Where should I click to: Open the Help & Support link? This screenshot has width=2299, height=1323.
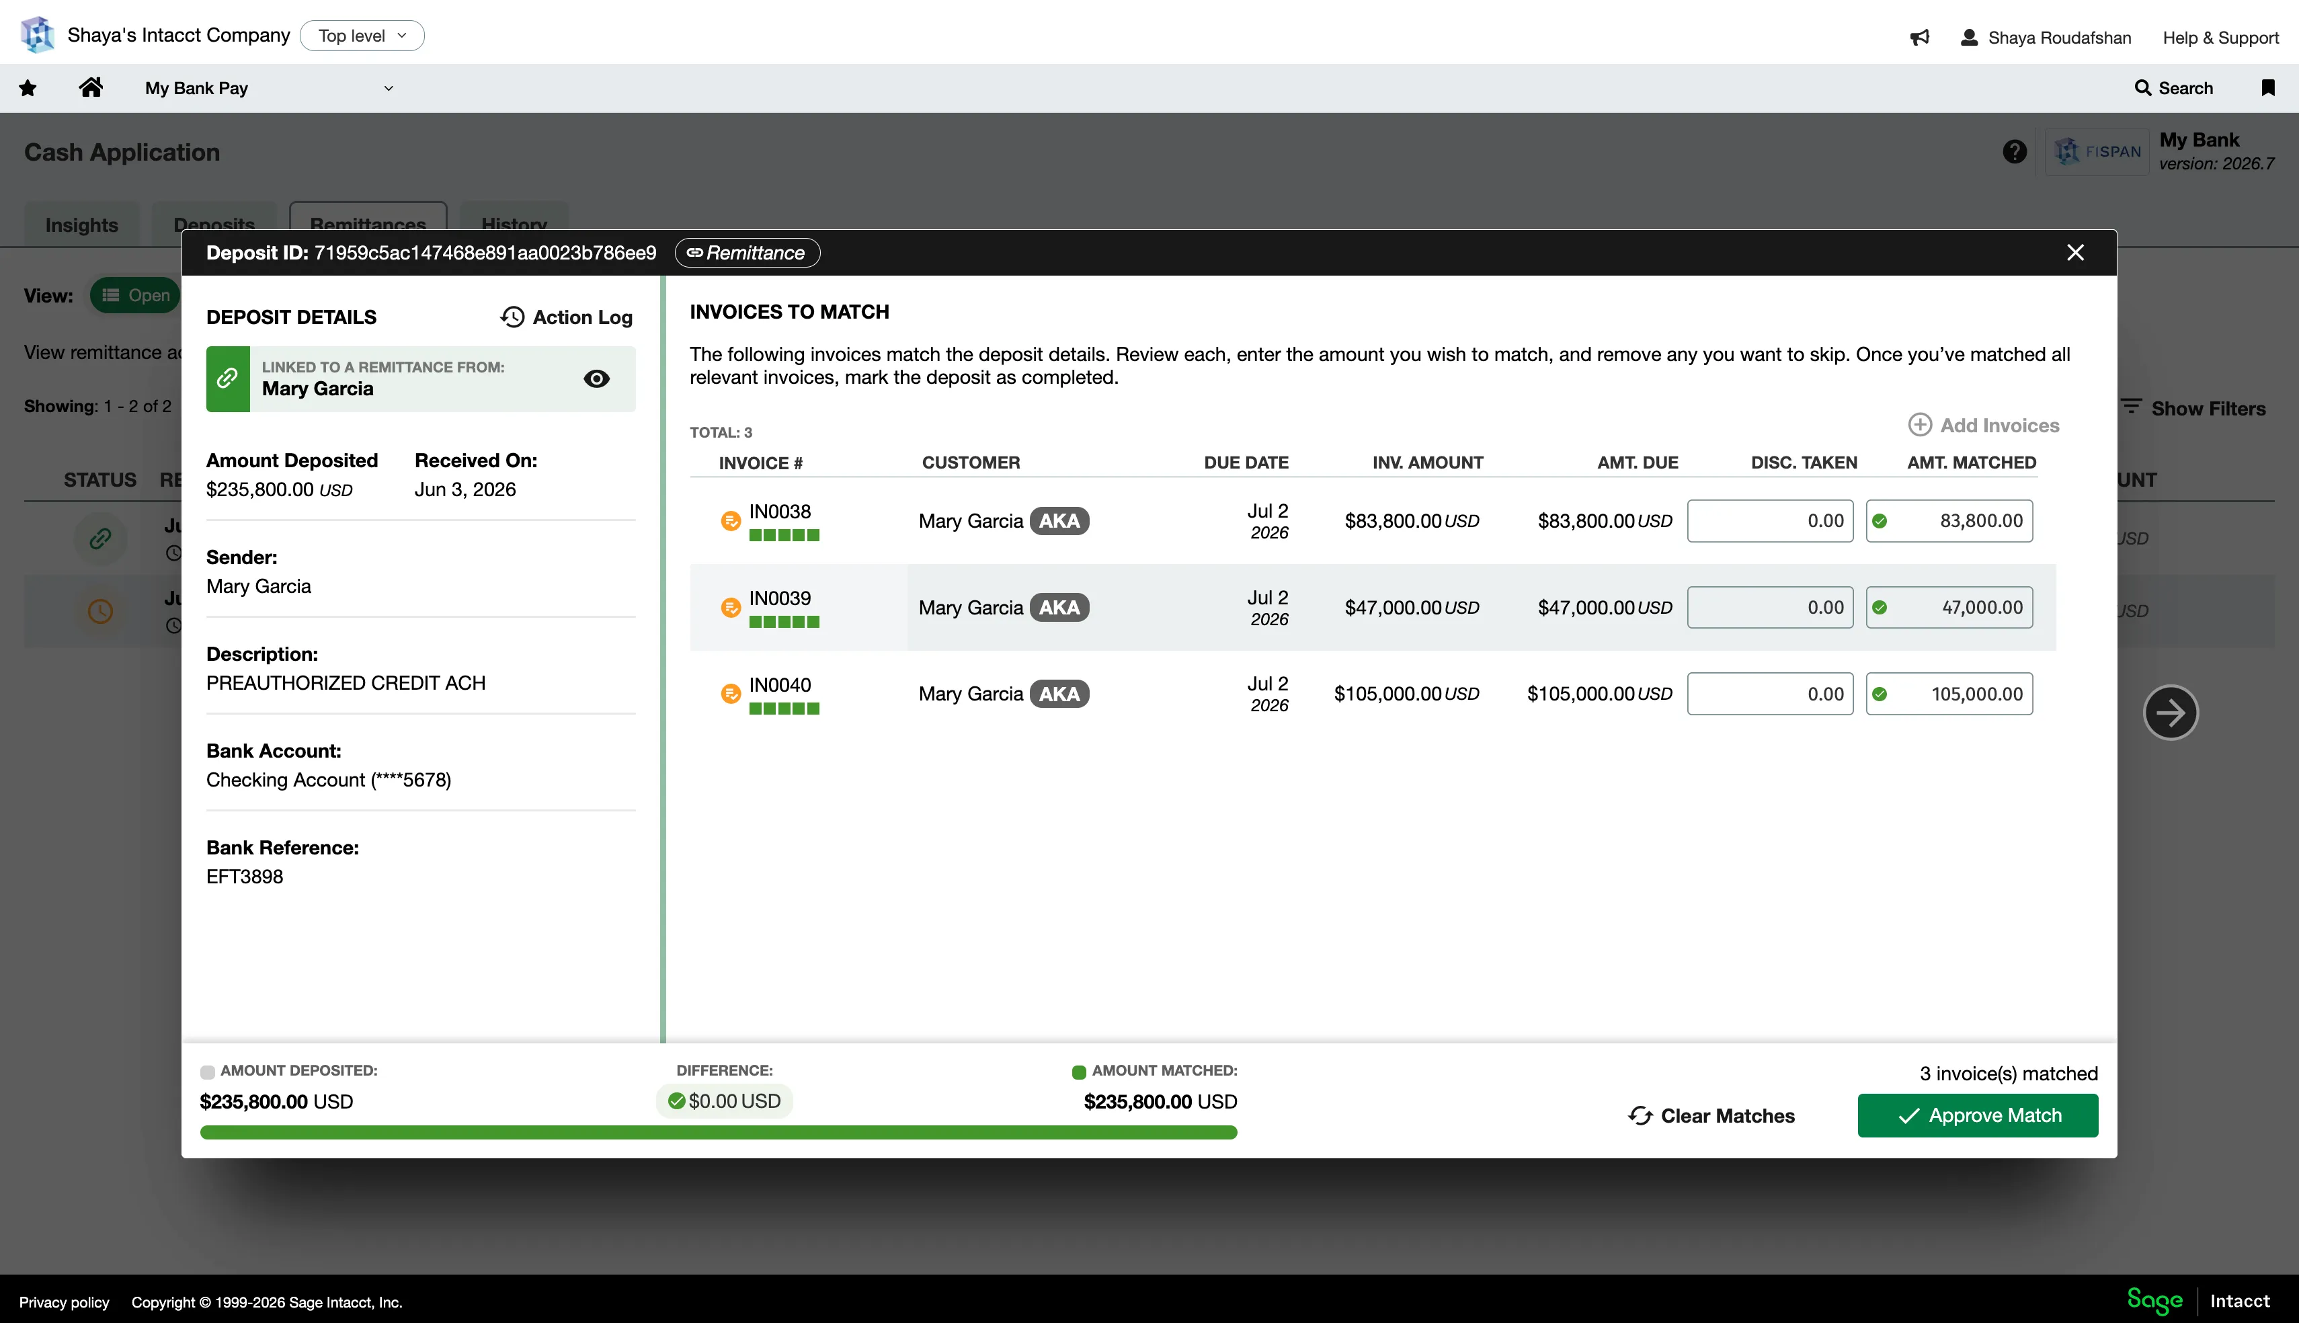click(x=2220, y=37)
